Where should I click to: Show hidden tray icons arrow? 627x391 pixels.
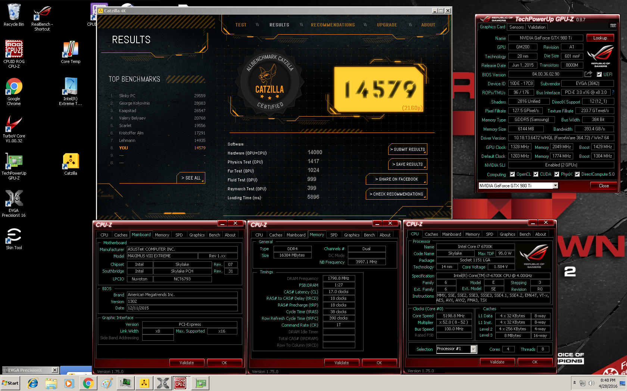(574, 383)
